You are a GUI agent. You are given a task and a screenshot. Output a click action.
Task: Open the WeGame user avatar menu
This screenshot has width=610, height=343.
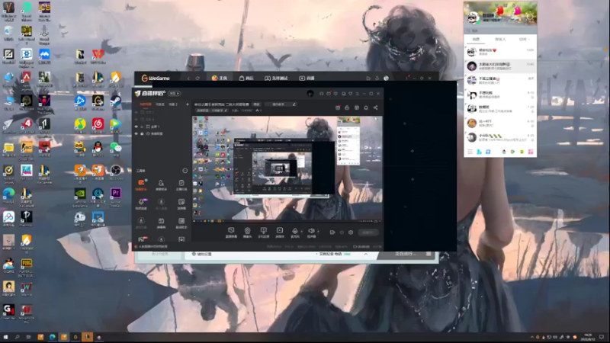click(386, 79)
